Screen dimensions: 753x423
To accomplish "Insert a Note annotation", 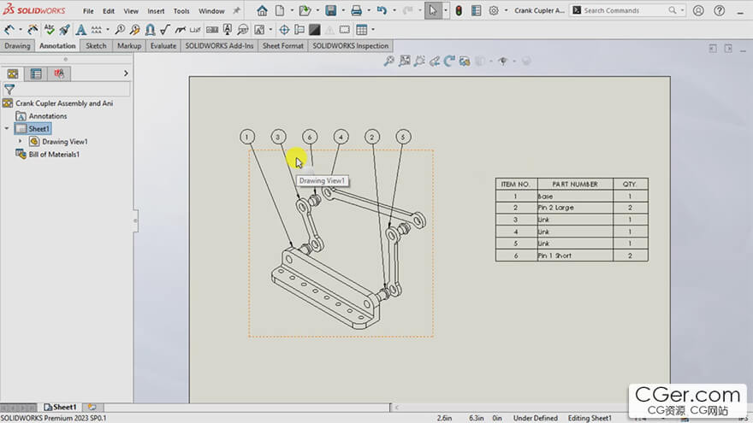I will pos(81,30).
